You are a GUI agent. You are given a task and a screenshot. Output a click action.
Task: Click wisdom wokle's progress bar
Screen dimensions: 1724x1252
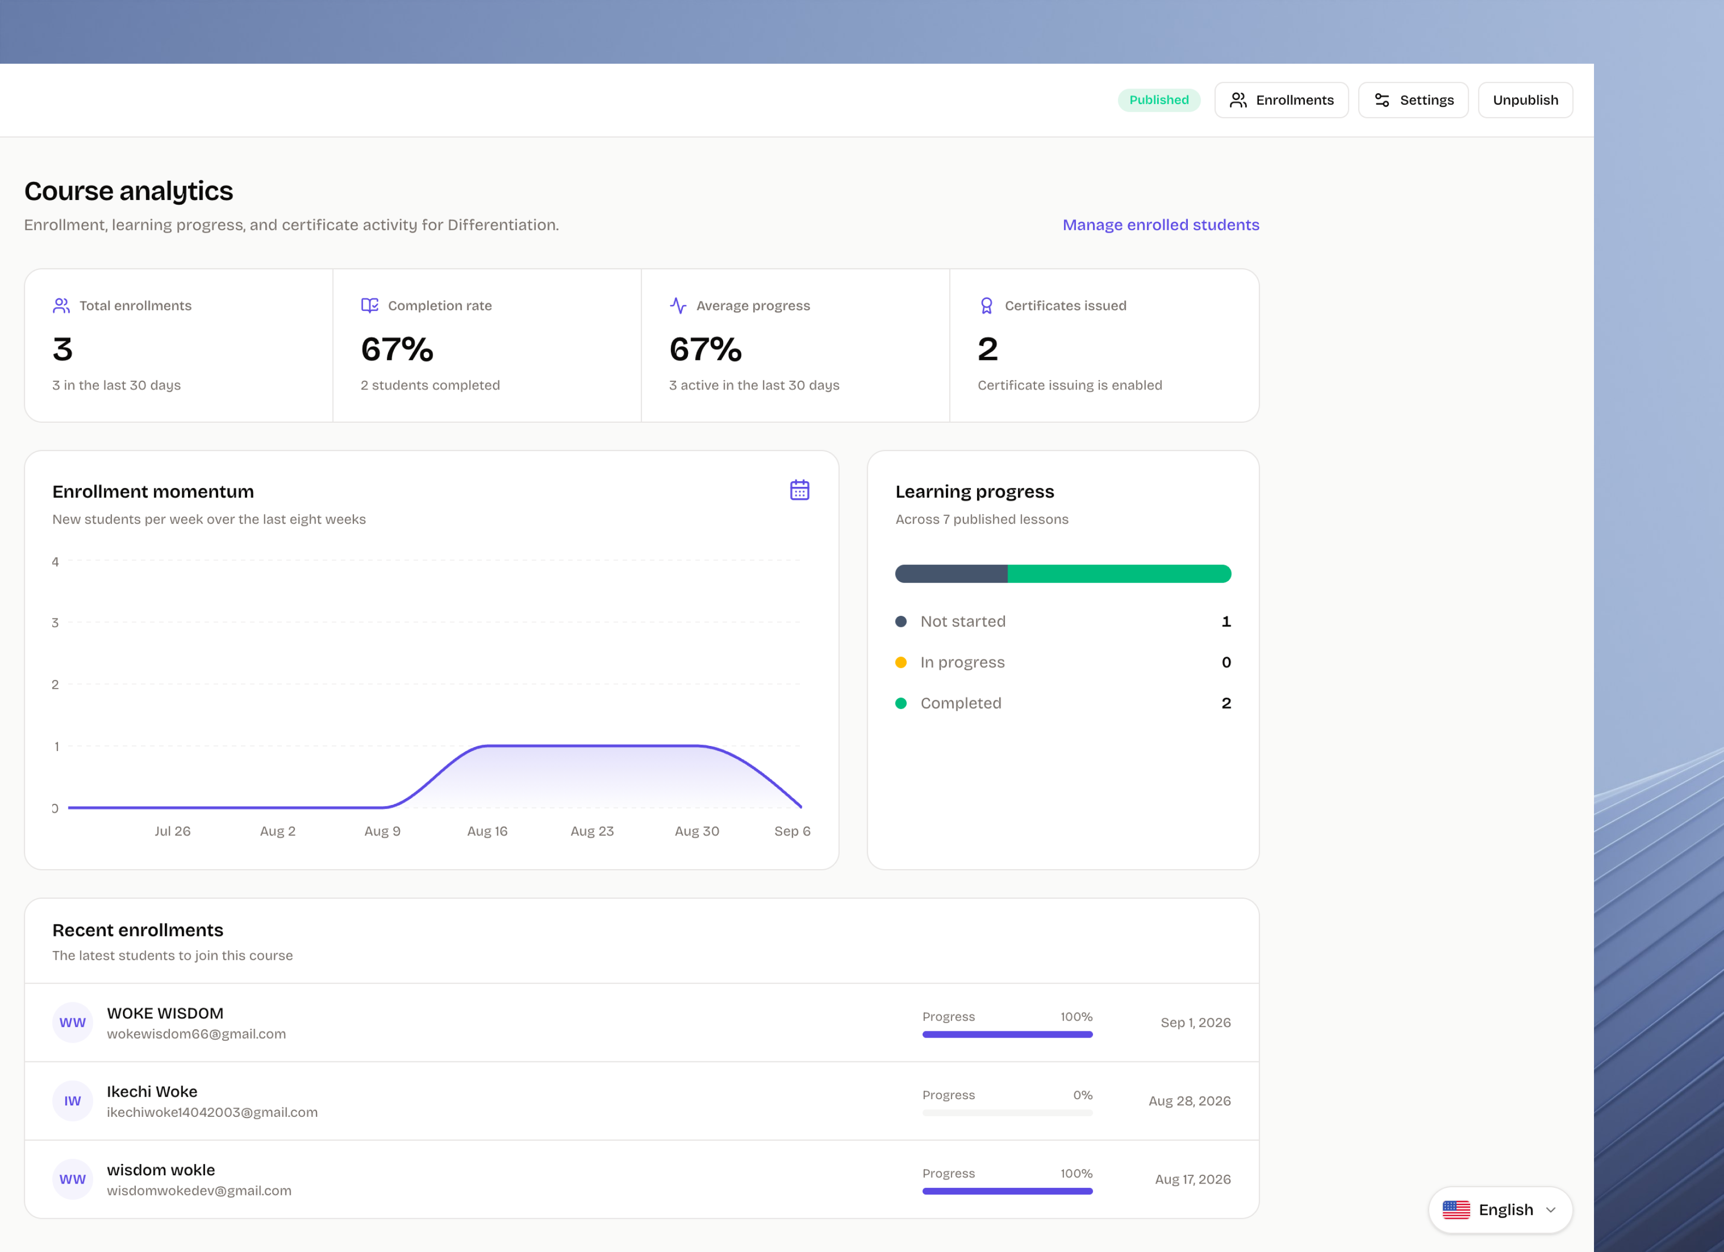click(1007, 1191)
